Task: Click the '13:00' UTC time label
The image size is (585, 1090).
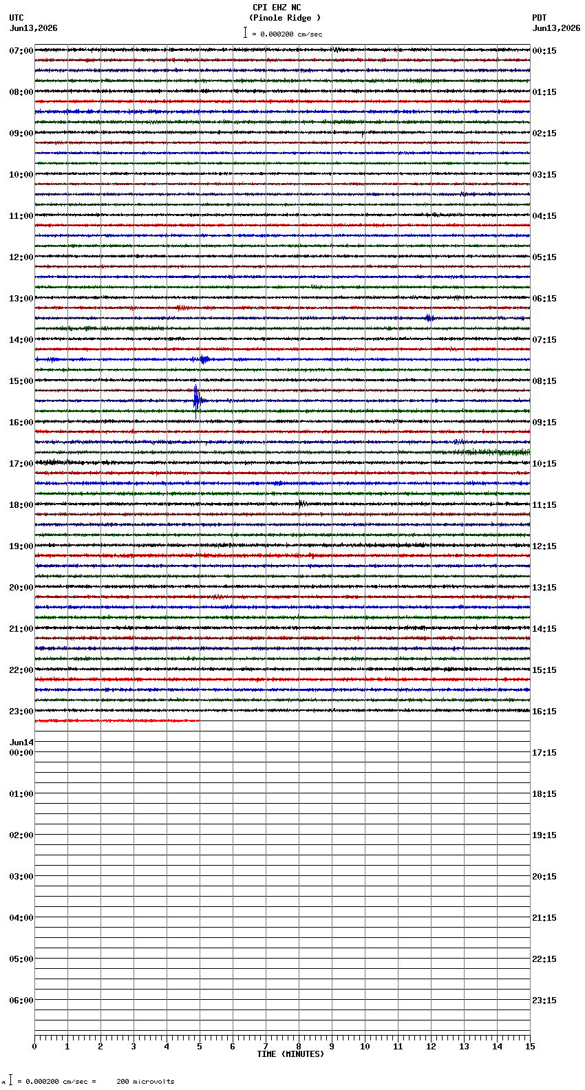Action: (x=21, y=299)
